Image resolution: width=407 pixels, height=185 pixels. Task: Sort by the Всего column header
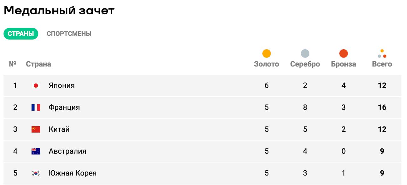click(382, 64)
